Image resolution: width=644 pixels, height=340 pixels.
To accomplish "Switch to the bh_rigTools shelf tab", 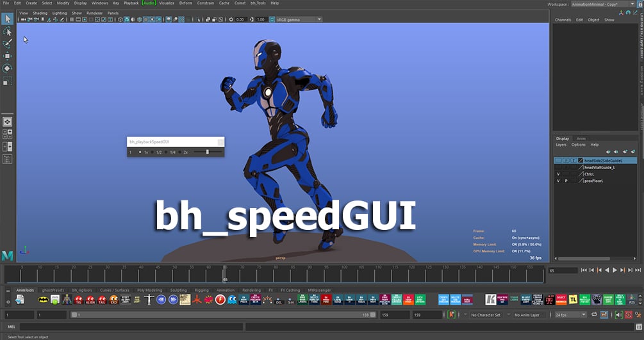I will [82, 290].
